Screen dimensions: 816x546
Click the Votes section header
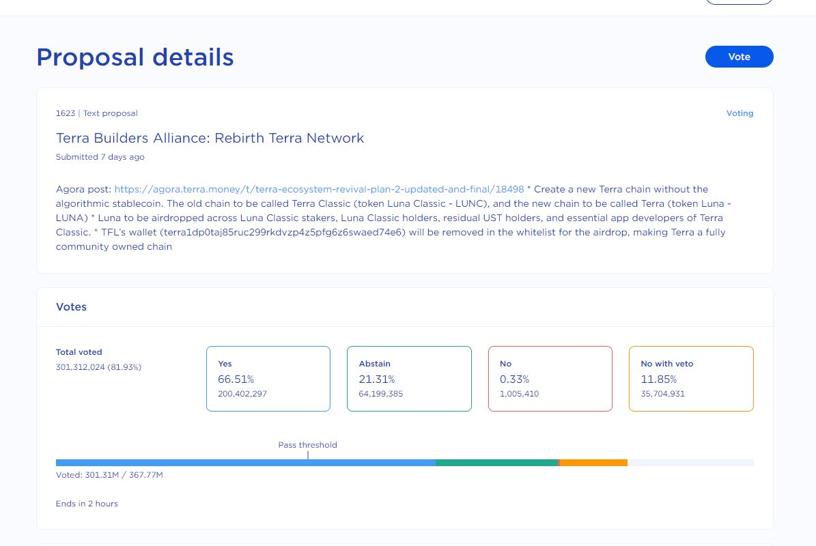coord(71,307)
